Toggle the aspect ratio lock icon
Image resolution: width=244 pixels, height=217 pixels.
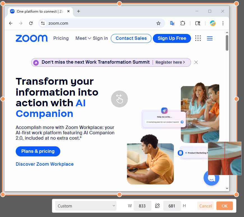tap(157, 206)
